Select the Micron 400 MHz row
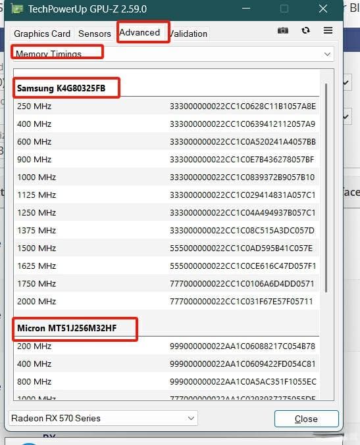Screen dimensions: 360x445 (167, 364)
